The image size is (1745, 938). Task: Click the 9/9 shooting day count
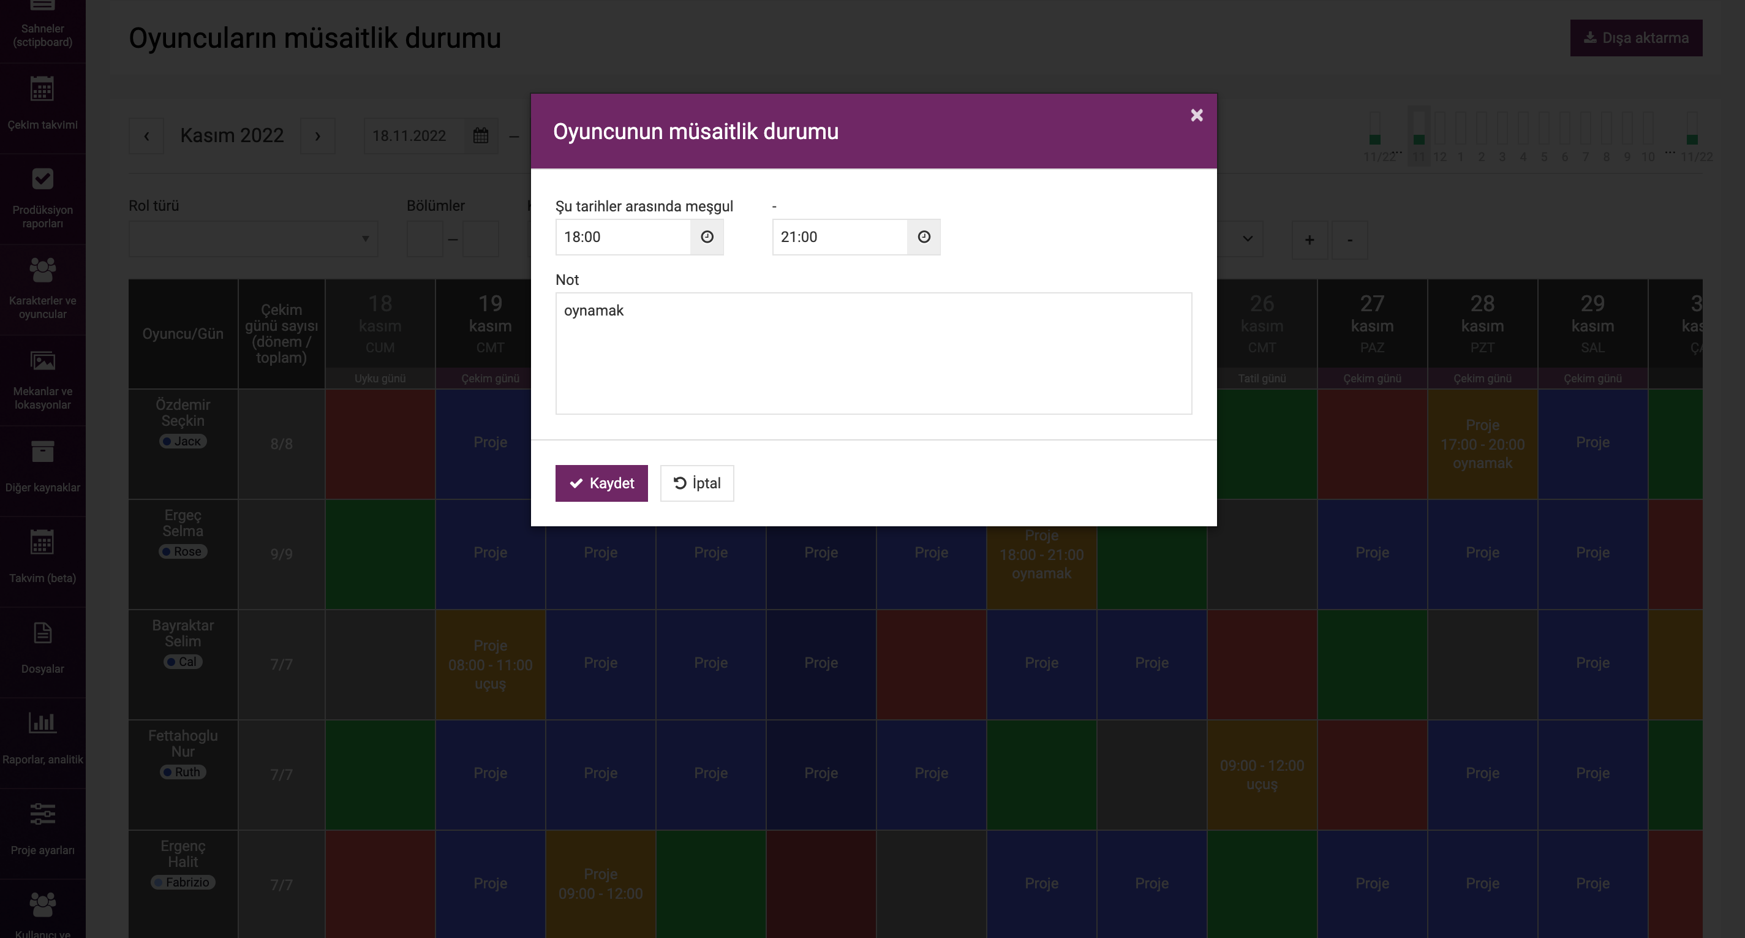point(281,554)
